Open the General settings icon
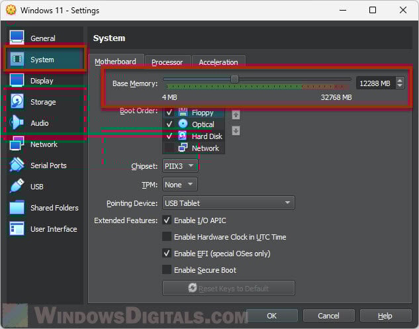Screen dimensions: 419x329 point(17,38)
